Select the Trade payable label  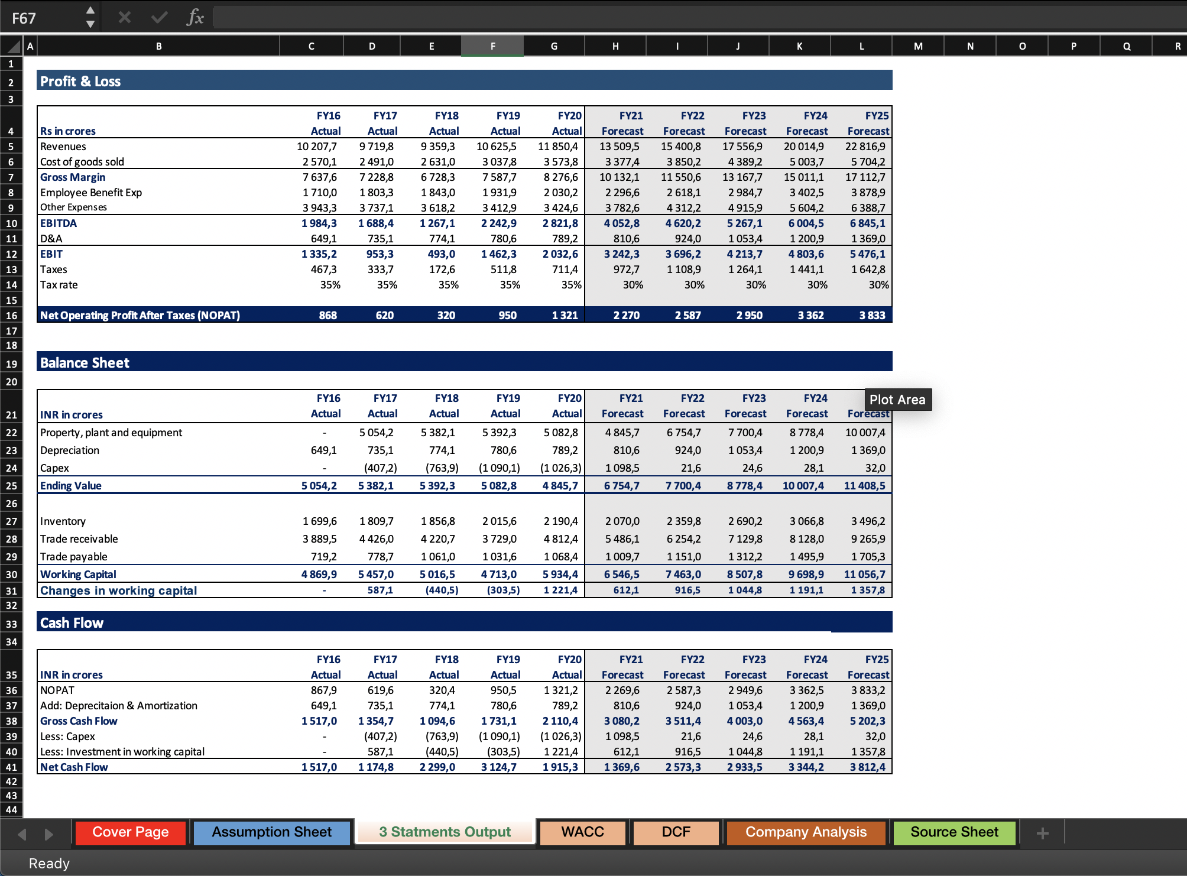(x=74, y=557)
